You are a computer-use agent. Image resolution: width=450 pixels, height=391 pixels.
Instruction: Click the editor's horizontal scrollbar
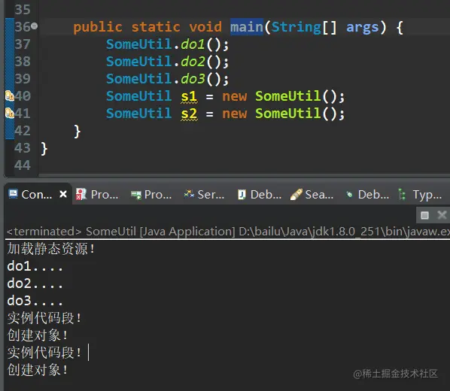pyautogui.click(x=244, y=174)
